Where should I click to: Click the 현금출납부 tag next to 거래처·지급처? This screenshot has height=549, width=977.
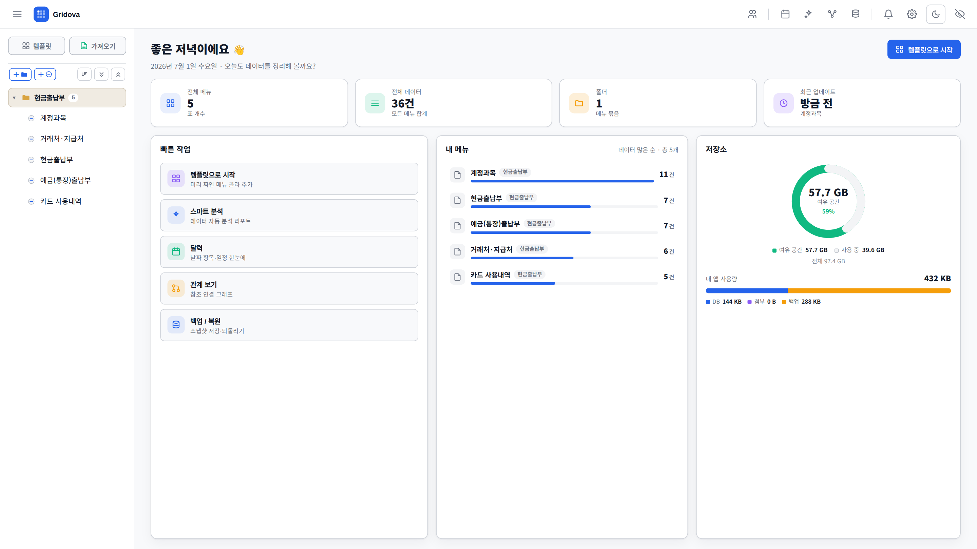point(532,249)
